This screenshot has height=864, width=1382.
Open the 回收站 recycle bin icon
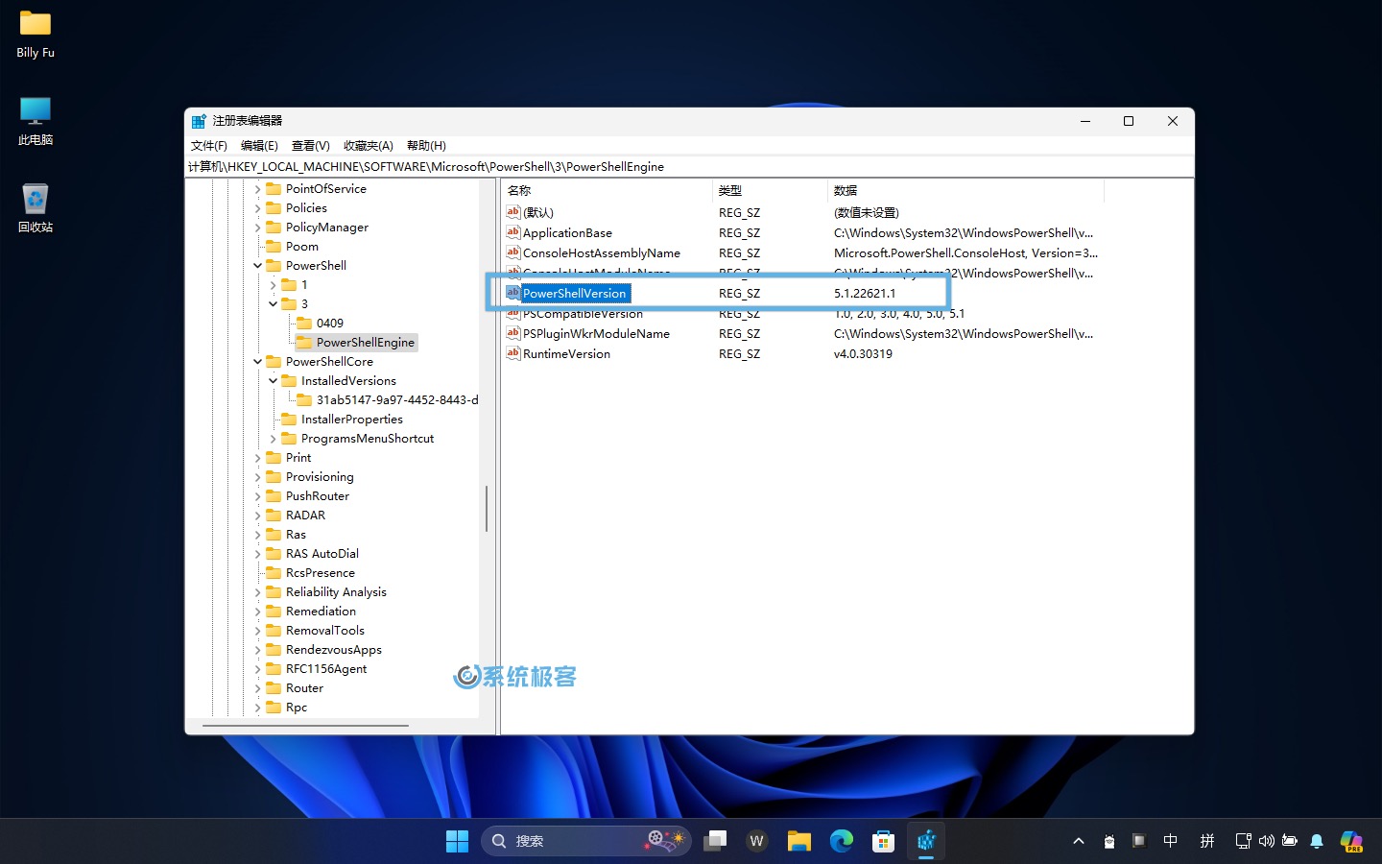tap(36, 208)
